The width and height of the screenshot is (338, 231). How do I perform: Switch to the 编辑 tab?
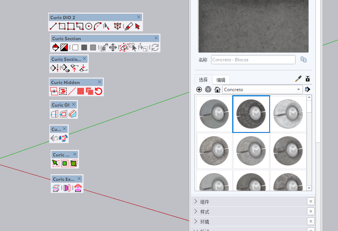[x=221, y=80]
